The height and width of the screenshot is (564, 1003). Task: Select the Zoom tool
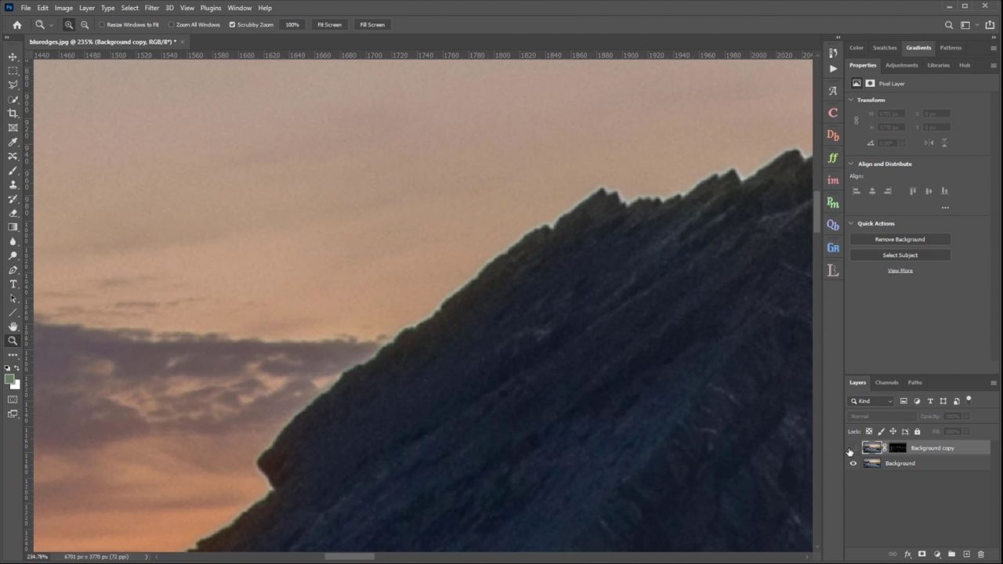(13, 341)
